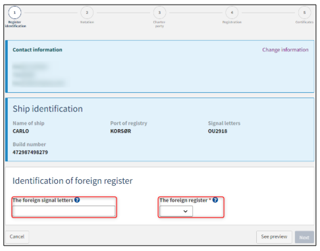Screen dimensions: 320x251
Task: Expand The foreign register dropdown
Action: click(176, 211)
